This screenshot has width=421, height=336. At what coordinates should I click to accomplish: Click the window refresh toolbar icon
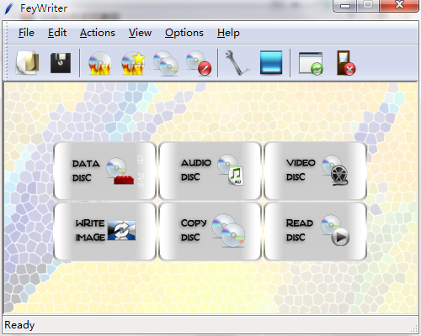click(311, 63)
